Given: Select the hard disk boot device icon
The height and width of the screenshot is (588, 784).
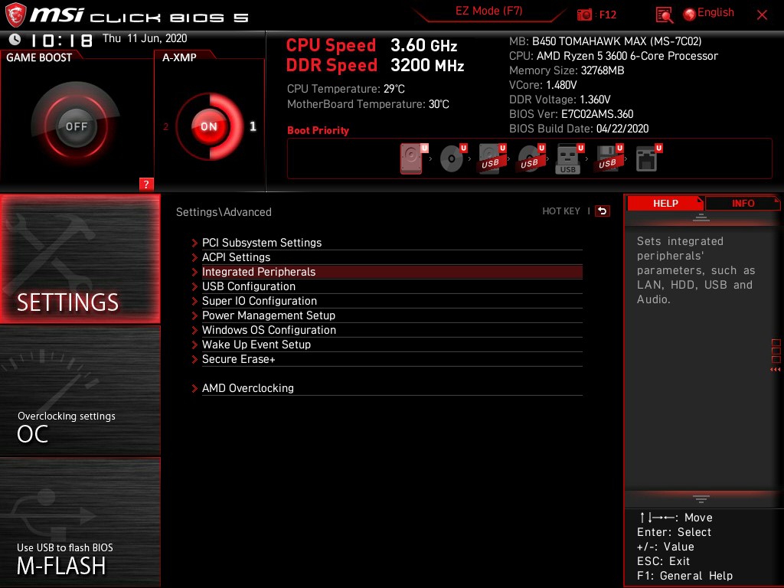Looking at the screenshot, I should 413,158.
